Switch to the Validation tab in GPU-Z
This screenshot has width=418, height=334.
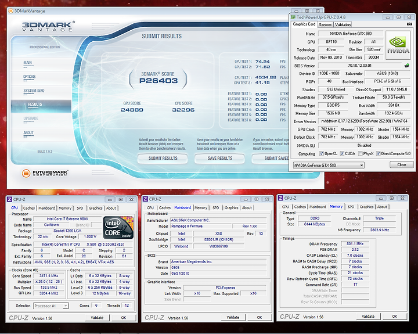343,24
